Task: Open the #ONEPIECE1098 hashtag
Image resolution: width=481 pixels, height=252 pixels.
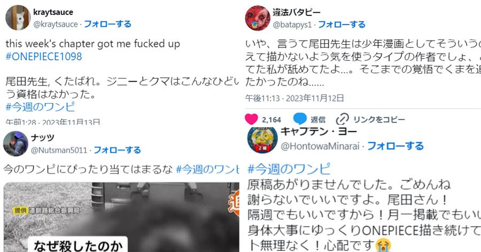Action: pyautogui.click(x=44, y=57)
